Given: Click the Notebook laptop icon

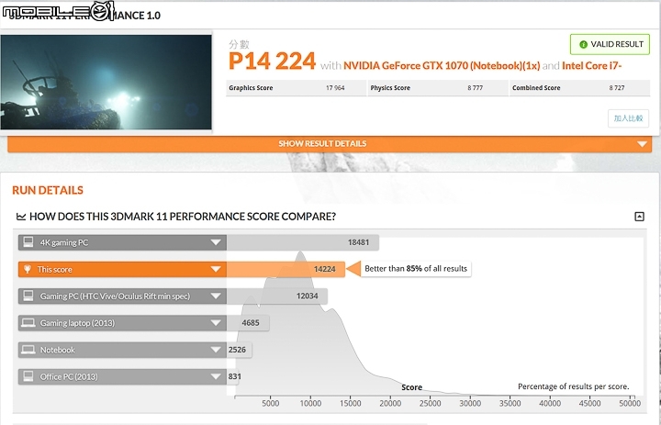Looking at the screenshot, I should [x=28, y=350].
